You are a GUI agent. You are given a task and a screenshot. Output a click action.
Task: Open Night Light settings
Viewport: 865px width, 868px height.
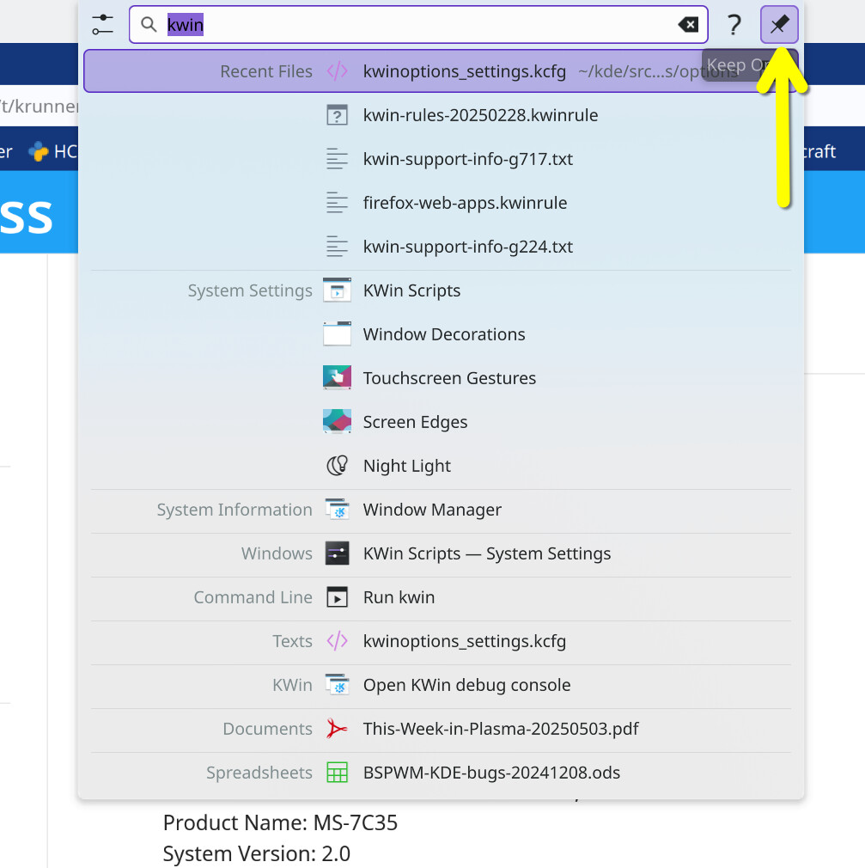(441, 466)
